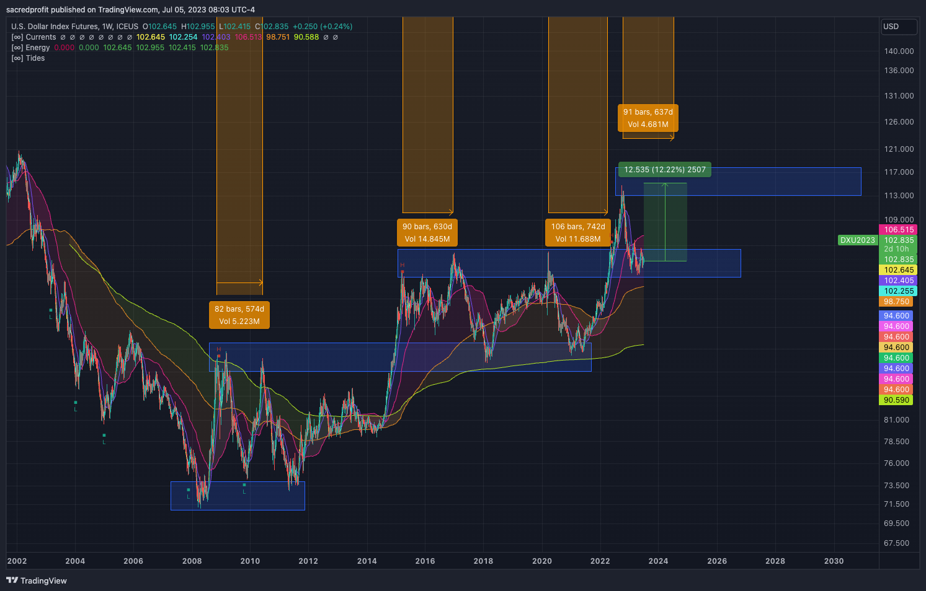The image size is (926, 591).
Task: Click the lime 90.590 price label
Action: (x=897, y=400)
